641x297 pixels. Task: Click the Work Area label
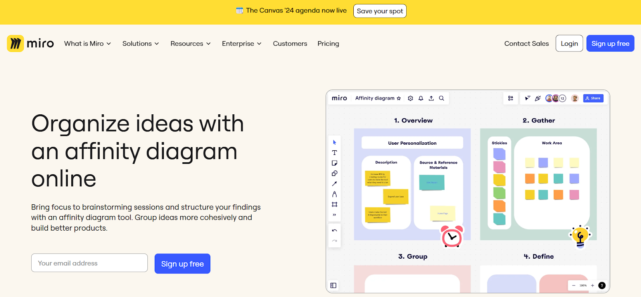(552, 143)
